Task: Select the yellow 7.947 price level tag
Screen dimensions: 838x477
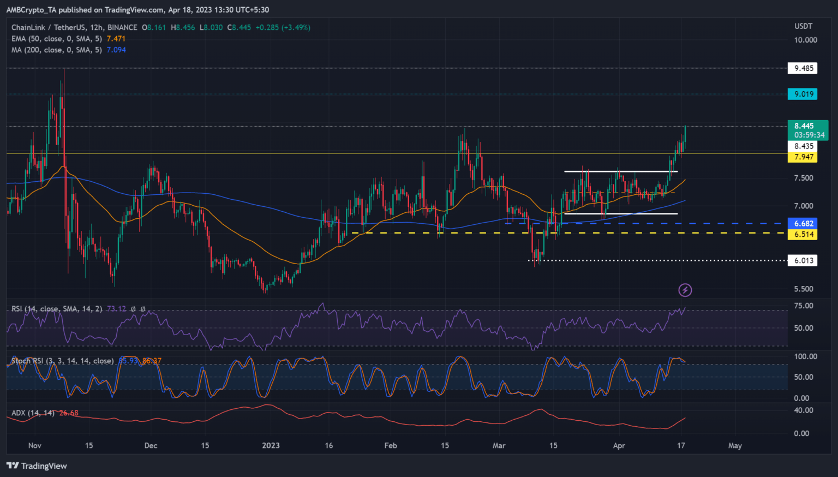Action: [x=803, y=157]
